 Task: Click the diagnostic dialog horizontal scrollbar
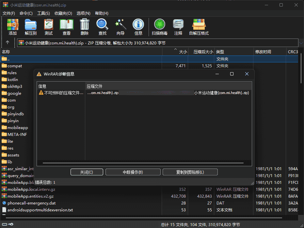tap(143, 162)
